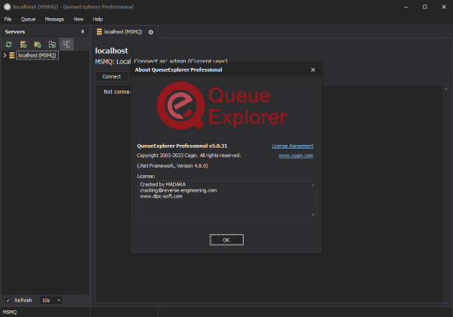
Task: Click the Copyright 2005-2023 Cogin text
Action: (x=189, y=155)
